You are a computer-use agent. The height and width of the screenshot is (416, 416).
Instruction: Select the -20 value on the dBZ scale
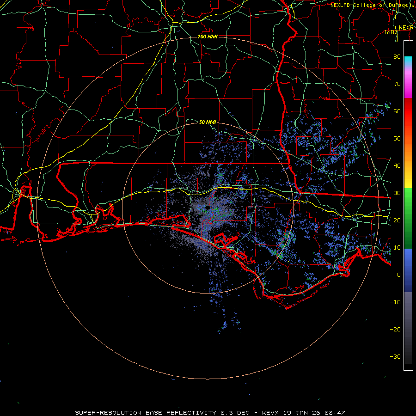pos(395,329)
